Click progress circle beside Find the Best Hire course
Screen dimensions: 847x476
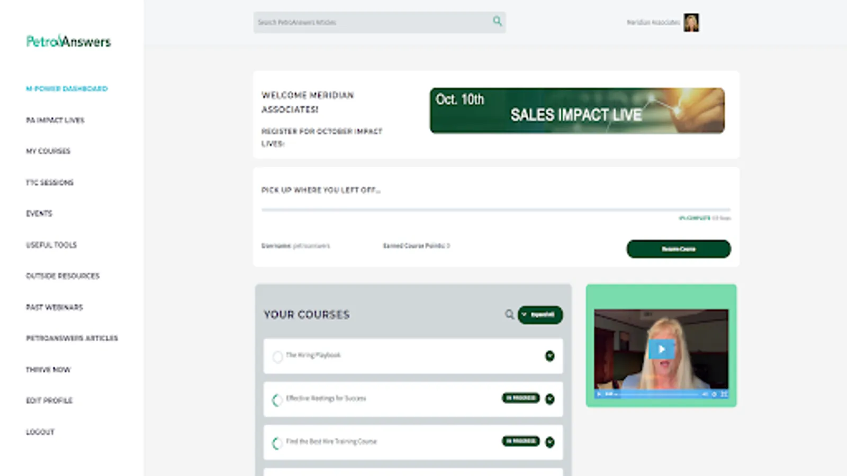(x=277, y=443)
